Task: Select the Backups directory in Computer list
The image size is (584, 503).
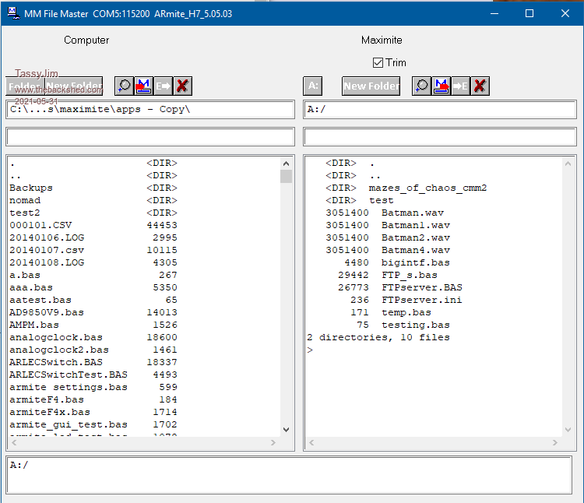Action: [31, 188]
